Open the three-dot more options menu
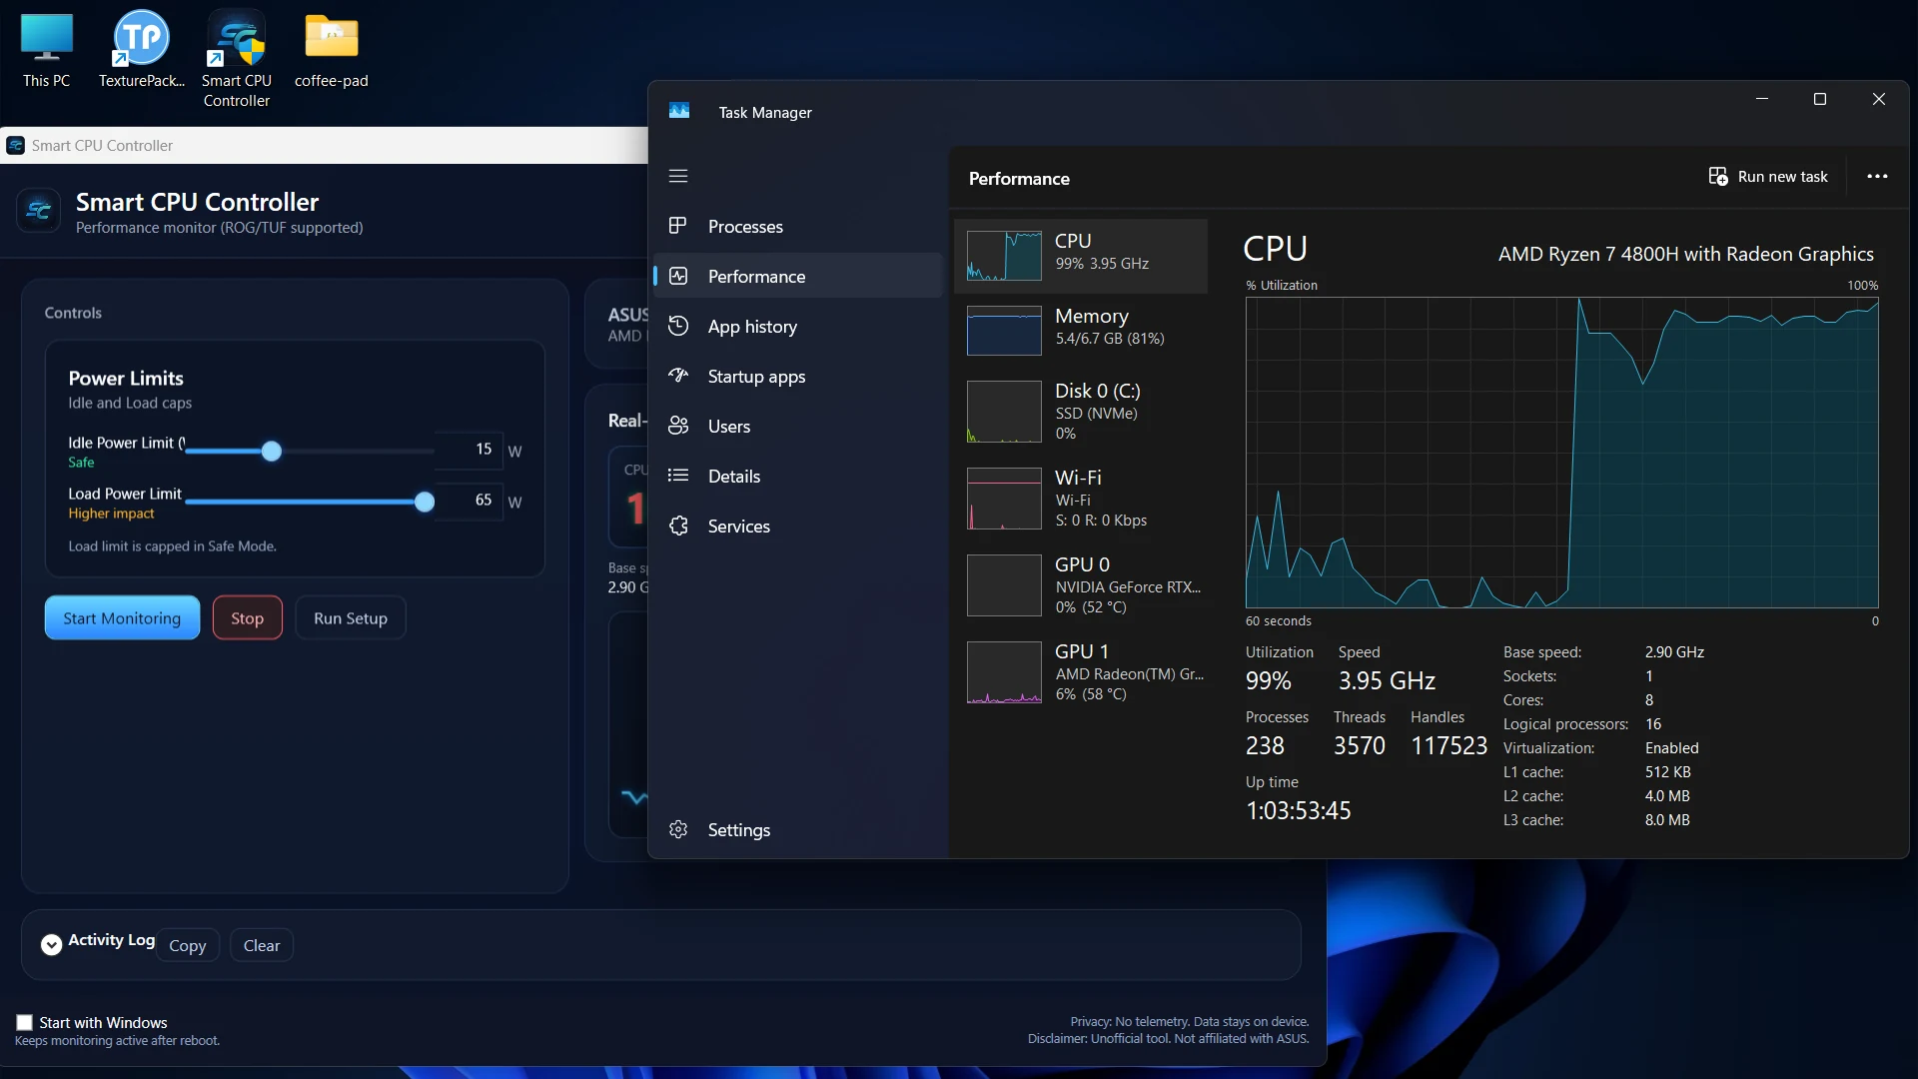 pyautogui.click(x=1877, y=176)
